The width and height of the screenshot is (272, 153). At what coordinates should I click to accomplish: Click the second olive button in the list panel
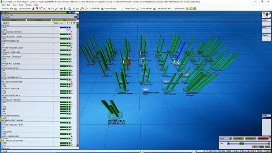39,20
